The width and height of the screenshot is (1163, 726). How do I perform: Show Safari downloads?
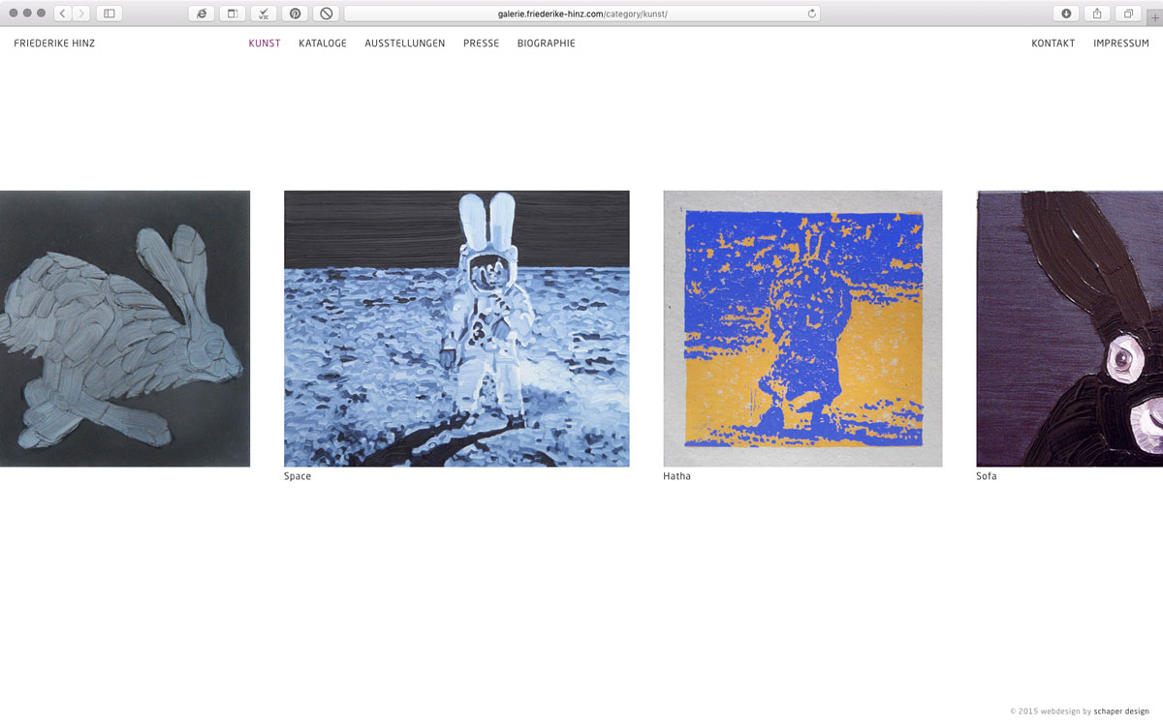point(1066,14)
